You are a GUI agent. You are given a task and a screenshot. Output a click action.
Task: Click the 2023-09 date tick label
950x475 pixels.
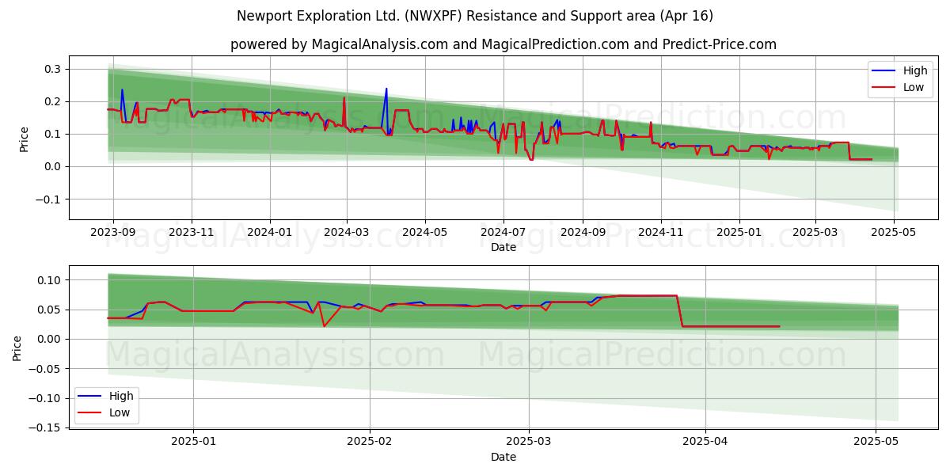tap(112, 232)
